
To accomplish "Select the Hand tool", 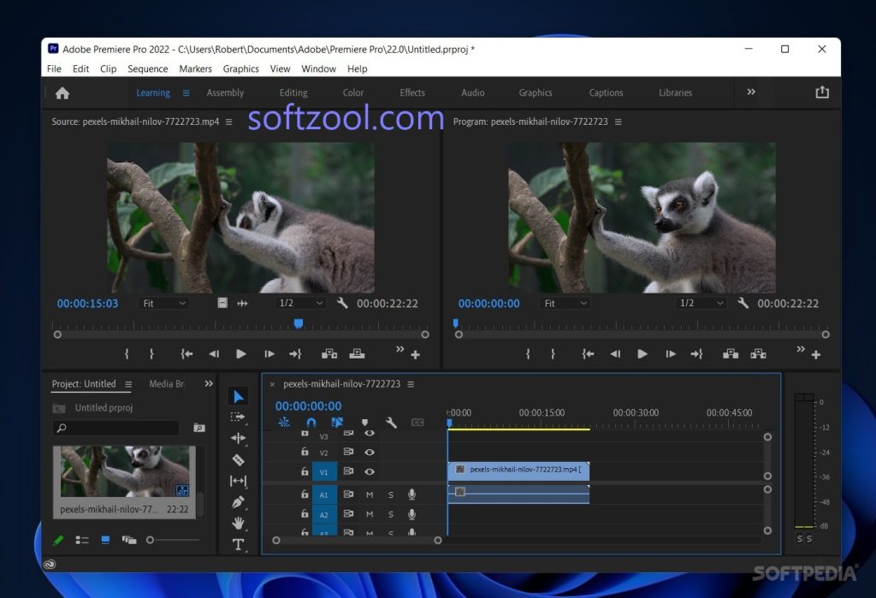I will (238, 522).
